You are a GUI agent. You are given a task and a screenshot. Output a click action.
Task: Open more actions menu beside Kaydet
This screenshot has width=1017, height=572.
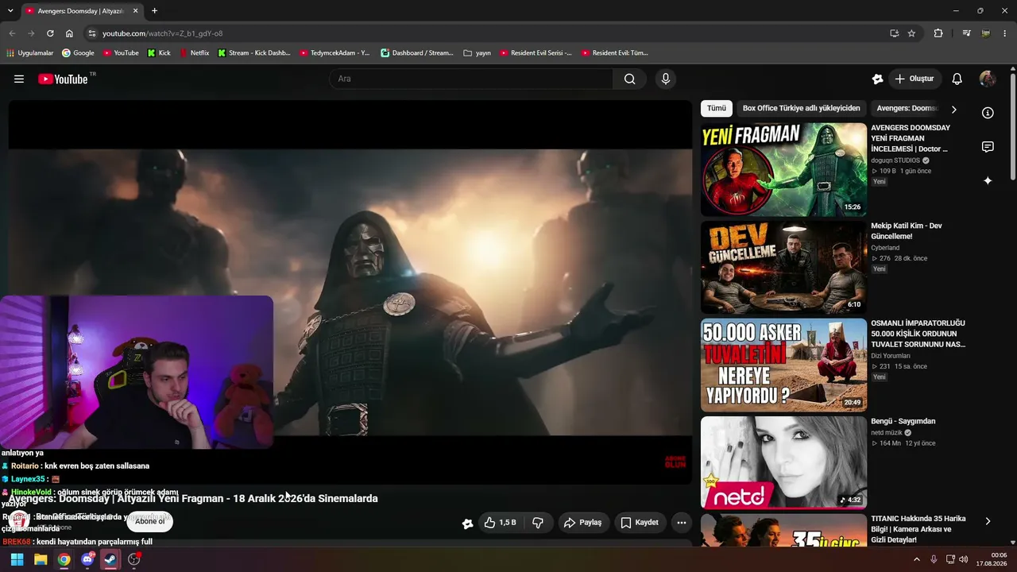(682, 523)
